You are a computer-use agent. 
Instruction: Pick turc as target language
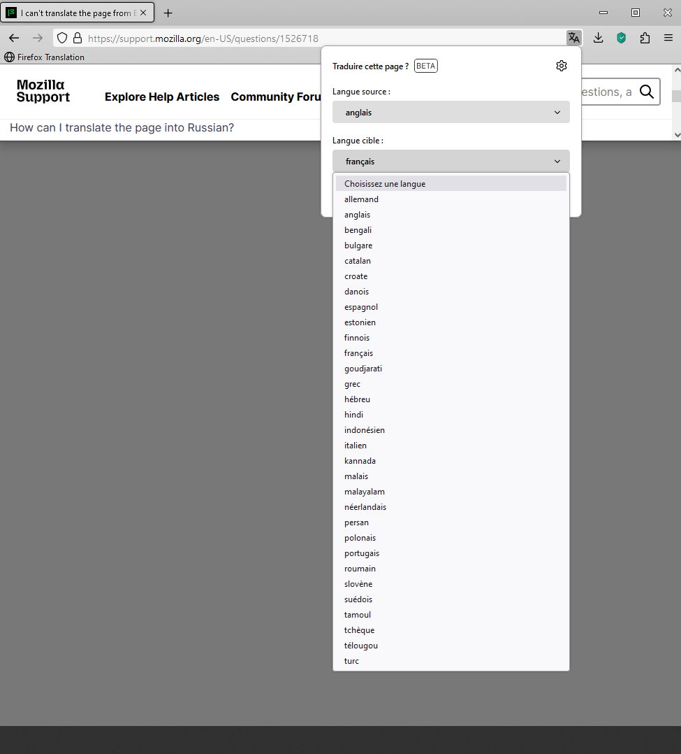tap(451, 661)
